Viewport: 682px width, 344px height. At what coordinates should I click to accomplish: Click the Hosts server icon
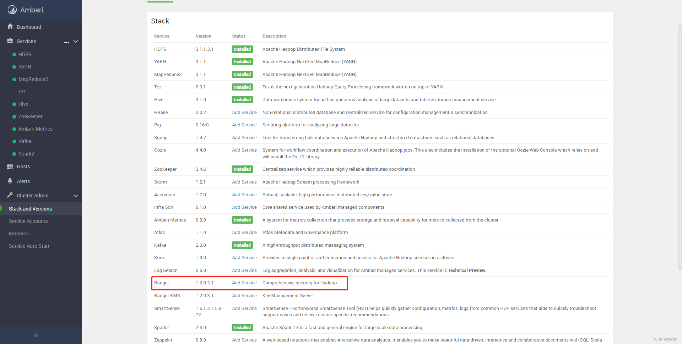coord(10,166)
